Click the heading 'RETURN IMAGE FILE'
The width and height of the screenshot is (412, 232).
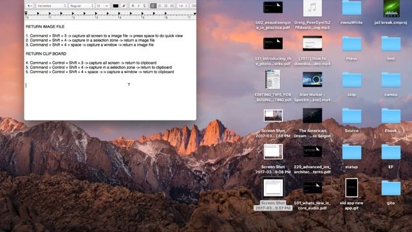(x=45, y=26)
